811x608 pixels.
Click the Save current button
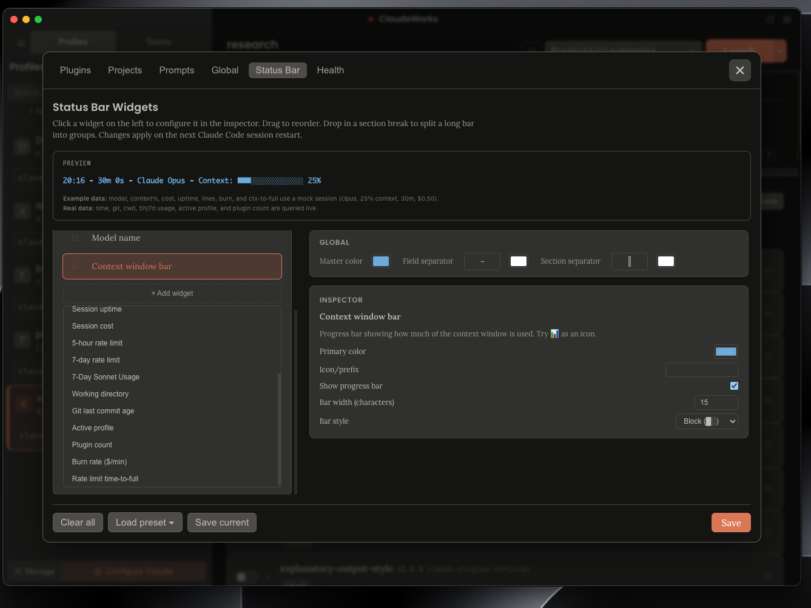tap(222, 522)
